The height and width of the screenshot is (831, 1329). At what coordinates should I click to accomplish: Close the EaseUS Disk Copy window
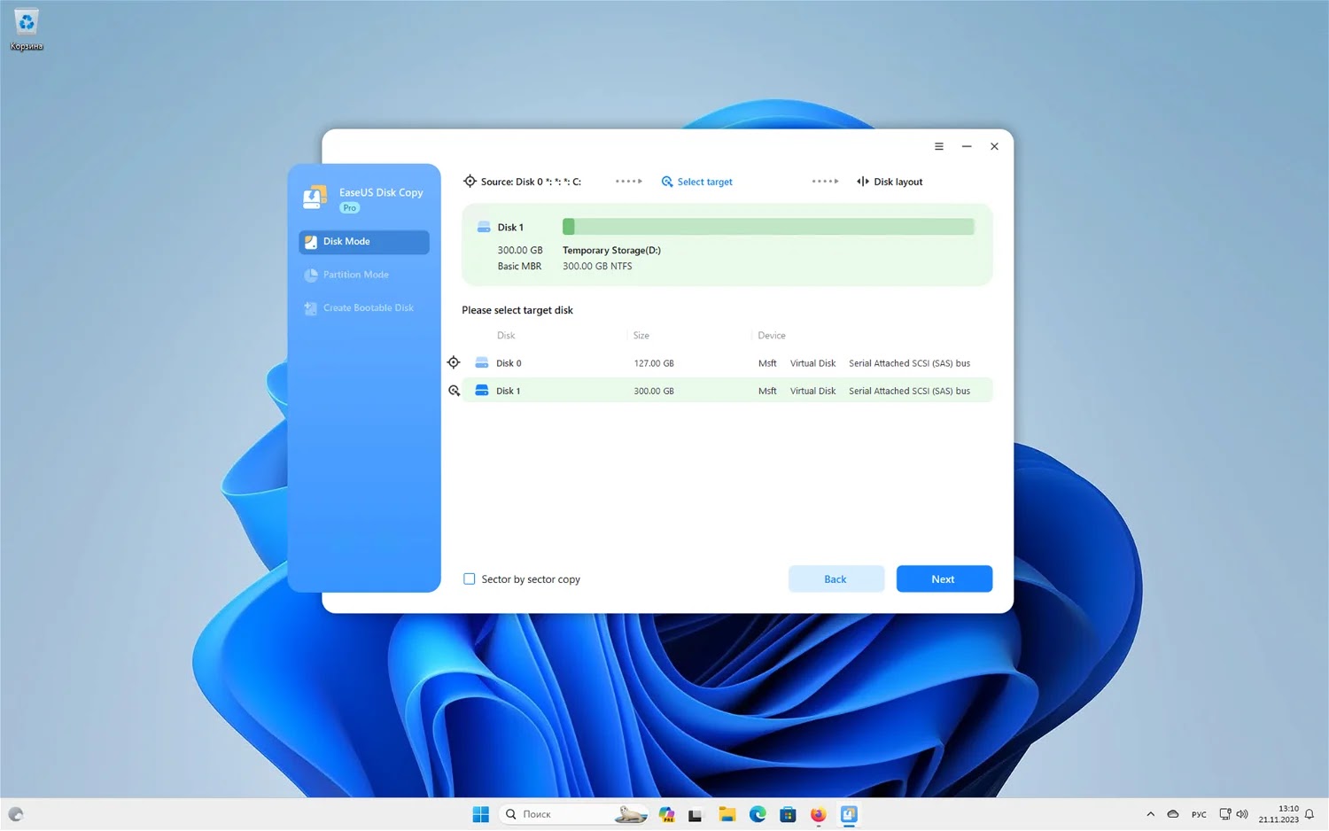pos(994,147)
